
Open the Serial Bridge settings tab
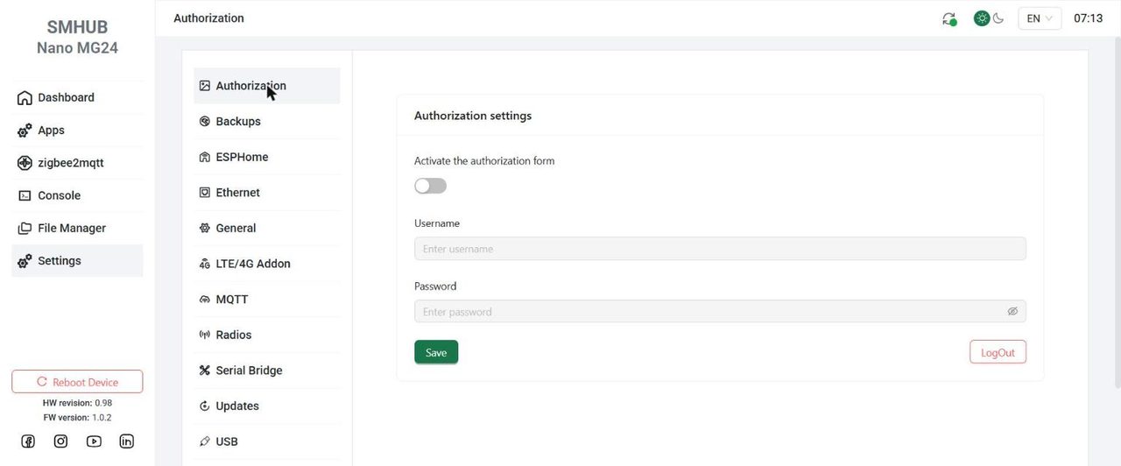coord(267,371)
